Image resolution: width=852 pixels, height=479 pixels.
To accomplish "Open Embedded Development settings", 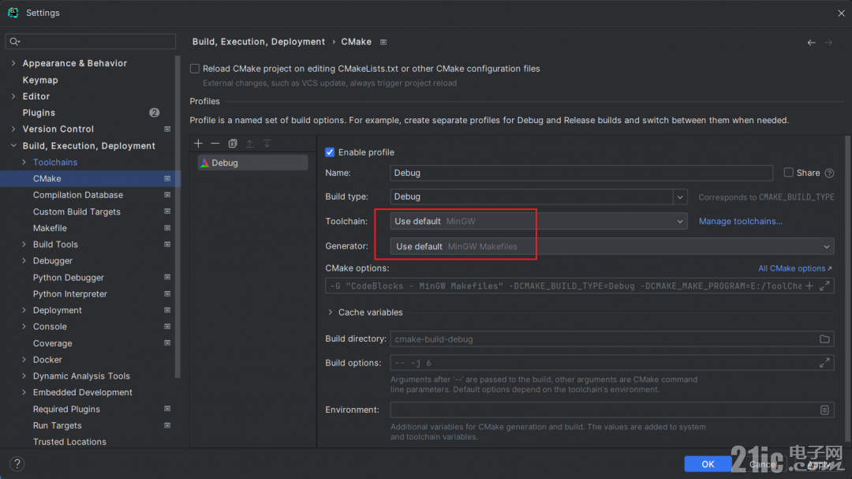I will tap(83, 392).
